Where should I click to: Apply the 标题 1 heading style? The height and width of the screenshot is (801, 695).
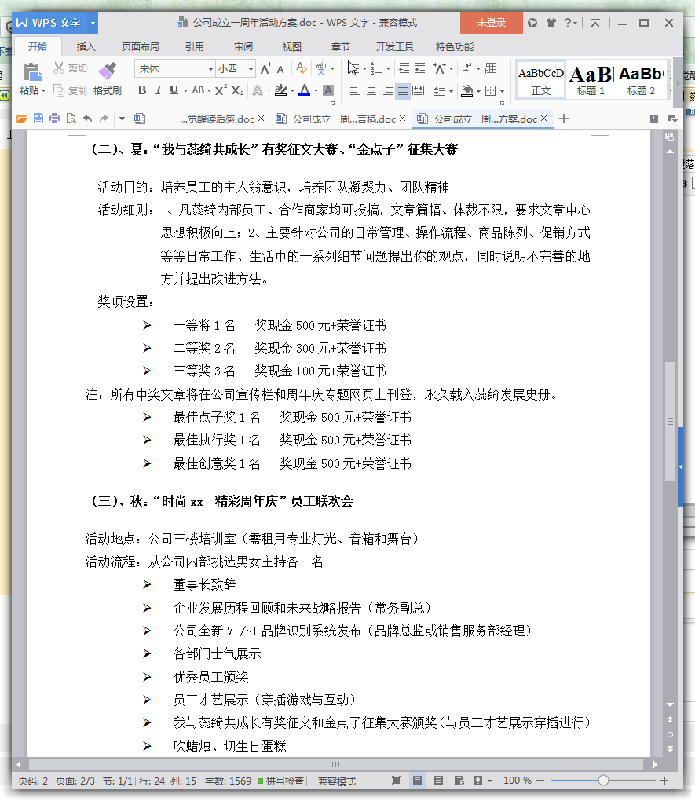591,79
